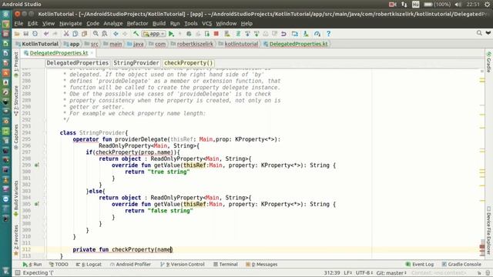Viewport: 493px width, 277px height.
Task: Open the Gradle side panel
Action: click(x=488, y=62)
